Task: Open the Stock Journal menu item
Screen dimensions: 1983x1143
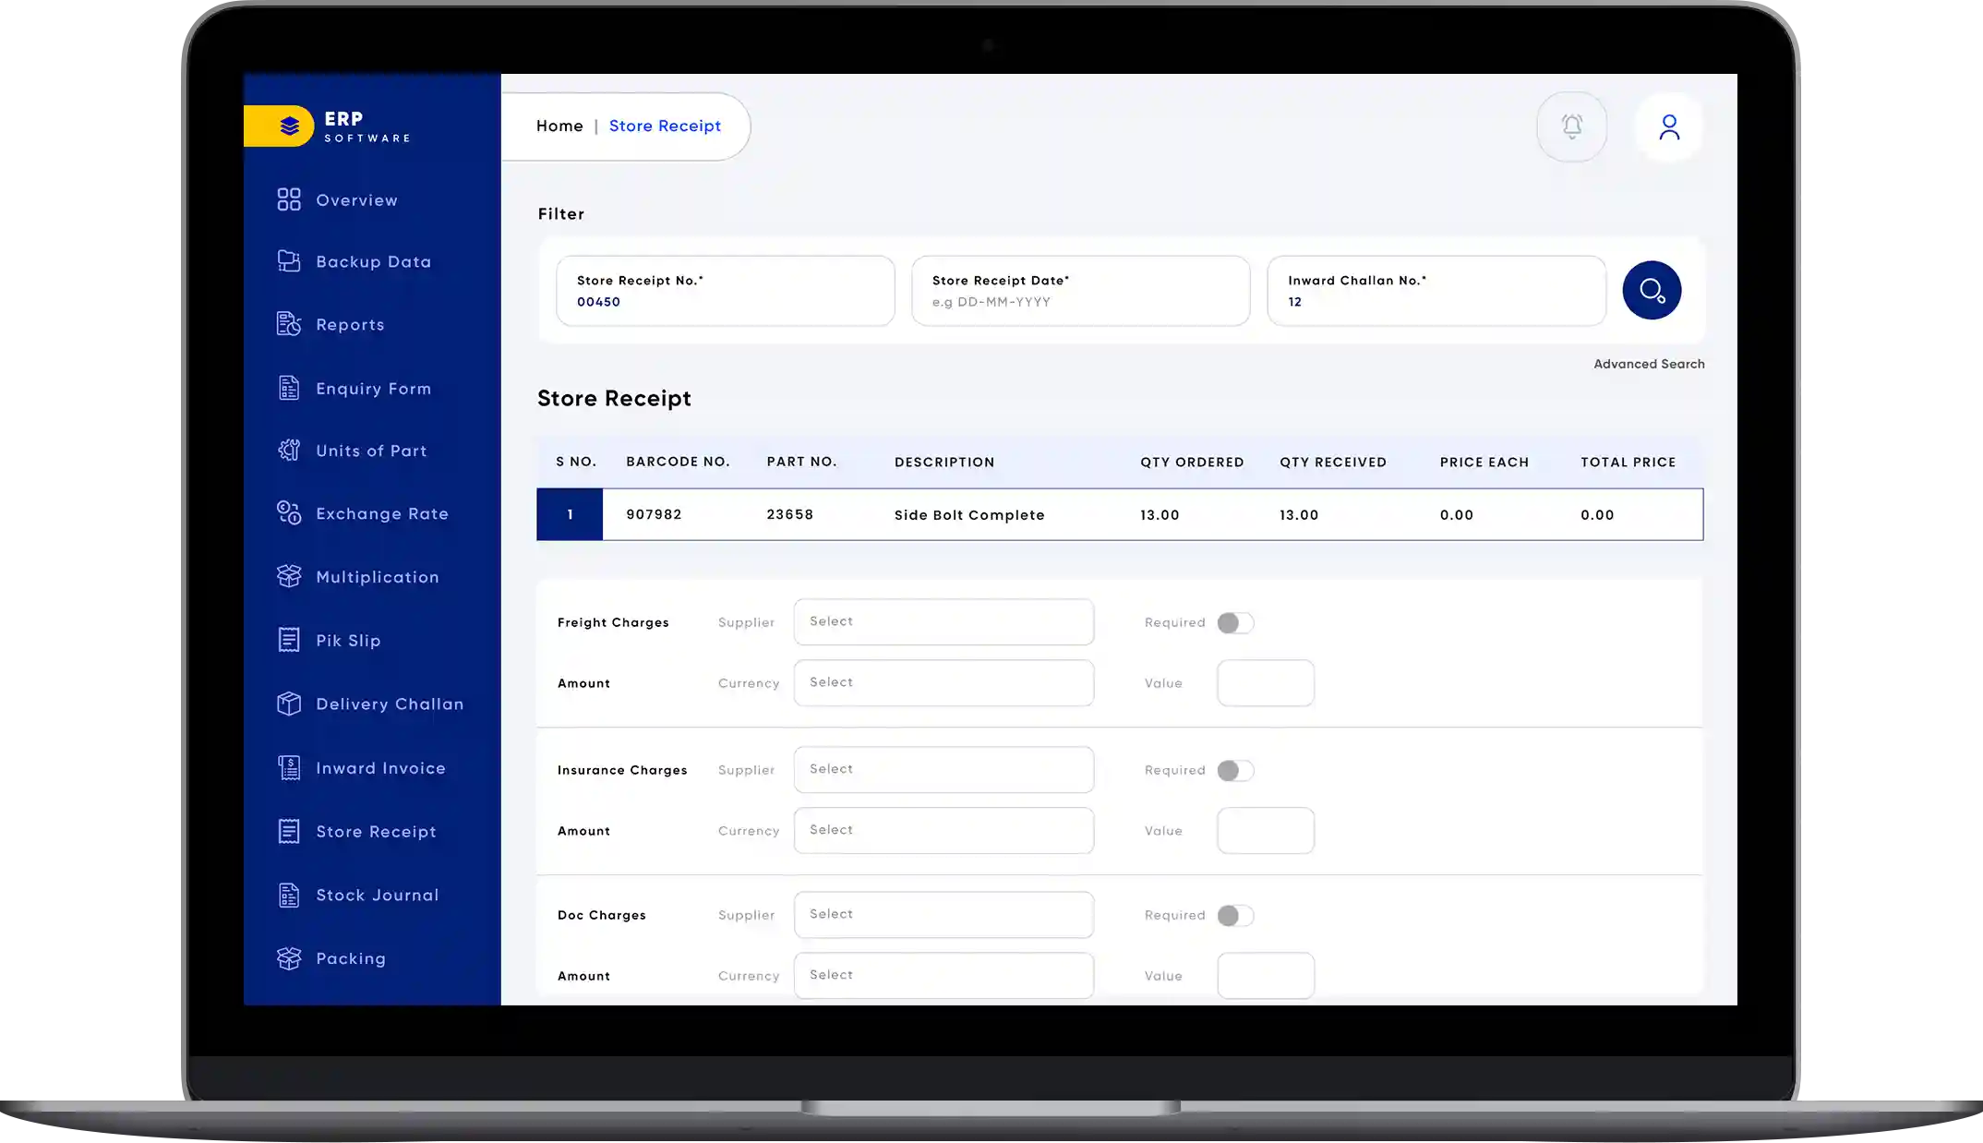Action: [x=377, y=896]
